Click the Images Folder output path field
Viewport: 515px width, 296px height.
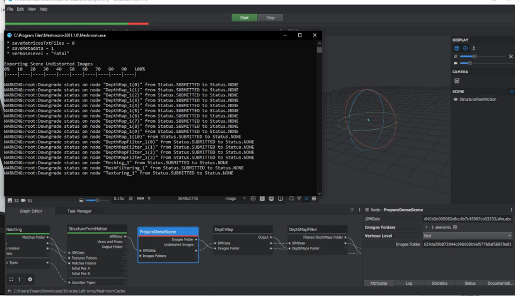[467, 244]
